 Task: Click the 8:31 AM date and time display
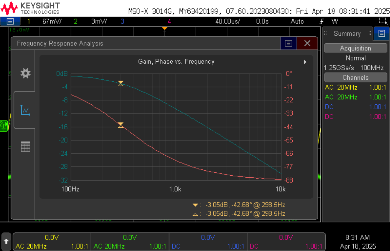tap(358, 242)
